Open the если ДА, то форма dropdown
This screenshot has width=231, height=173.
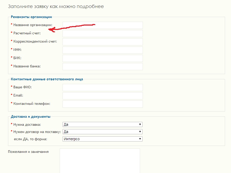(x=103, y=139)
